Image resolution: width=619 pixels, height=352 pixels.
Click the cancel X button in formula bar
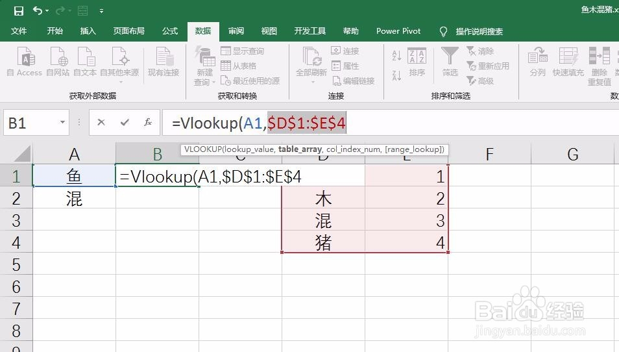(x=101, y=123)
